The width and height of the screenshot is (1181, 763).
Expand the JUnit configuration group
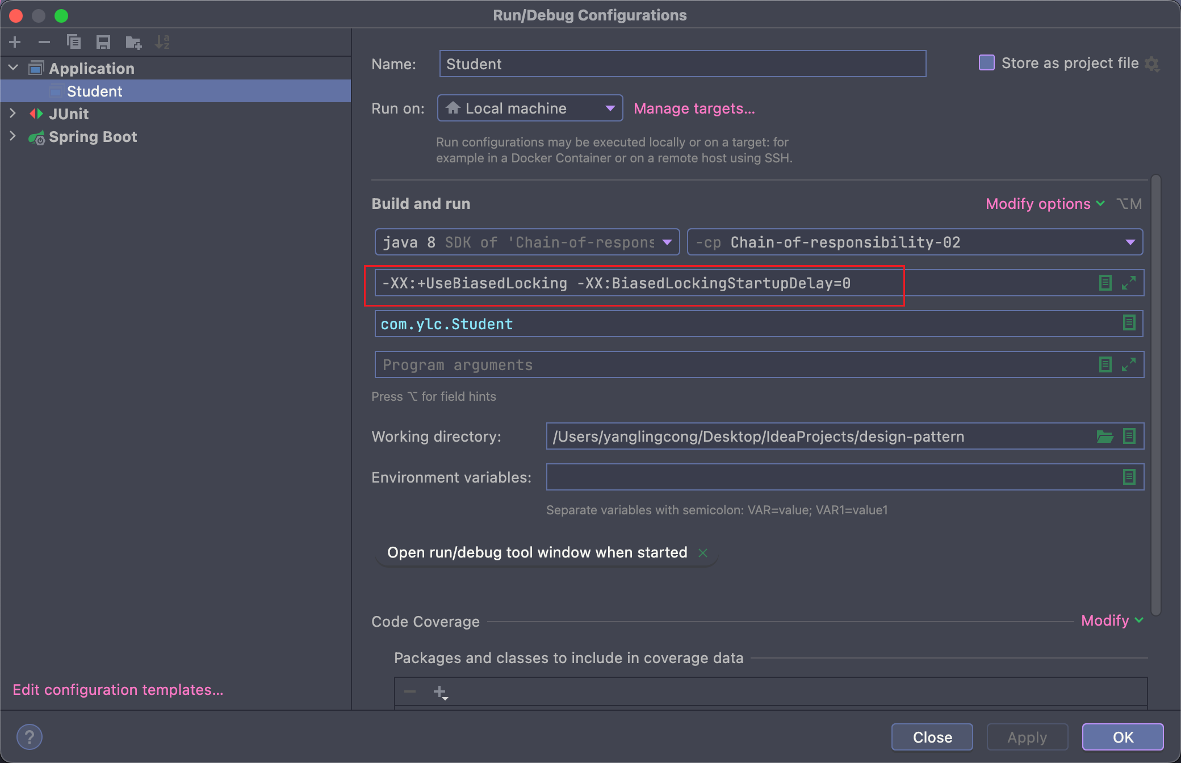[x=13, y=114]
